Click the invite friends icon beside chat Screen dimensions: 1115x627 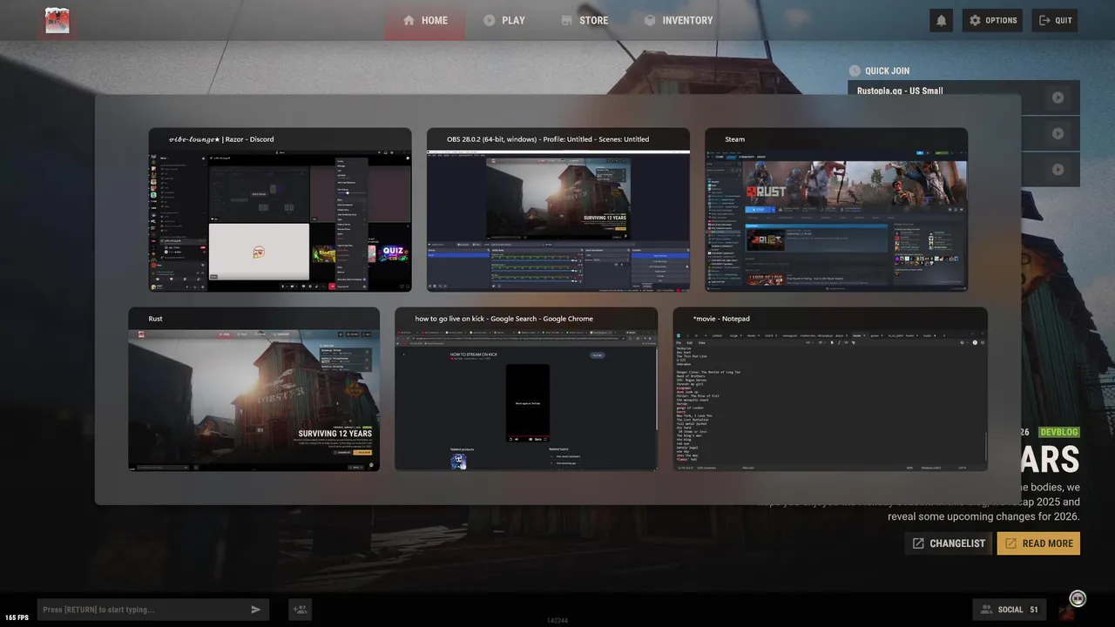point(300,610)
